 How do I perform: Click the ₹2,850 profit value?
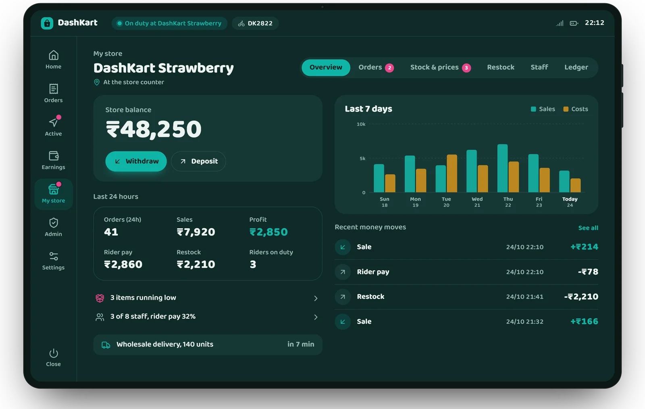point(268,232)
